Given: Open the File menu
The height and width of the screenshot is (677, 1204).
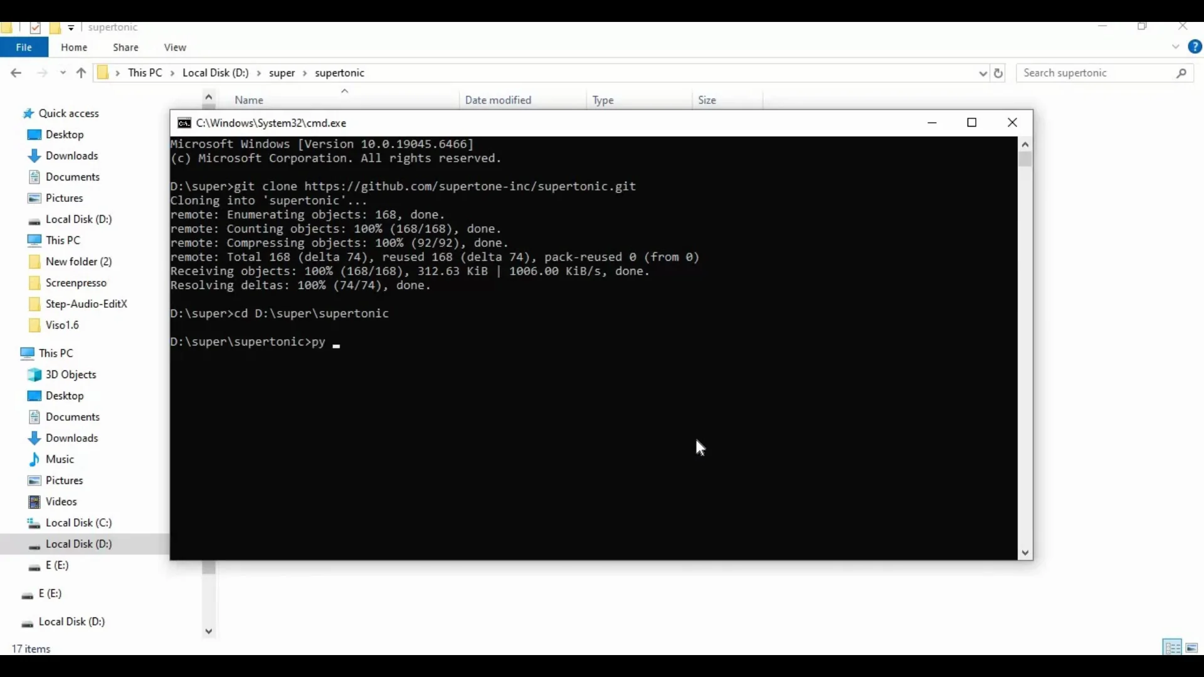Looking at the screenshot, I should (23, 47).
